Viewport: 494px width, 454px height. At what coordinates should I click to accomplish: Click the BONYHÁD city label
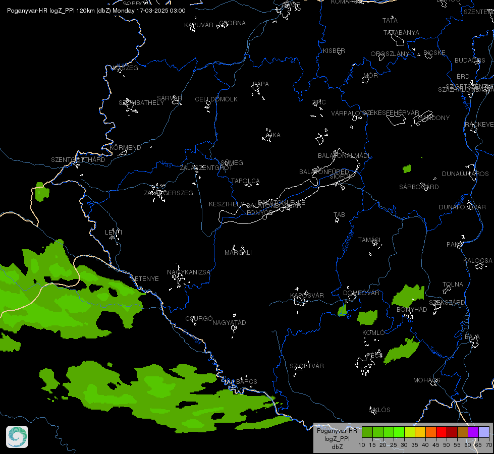pyautogui.click(x=412, y=309)
